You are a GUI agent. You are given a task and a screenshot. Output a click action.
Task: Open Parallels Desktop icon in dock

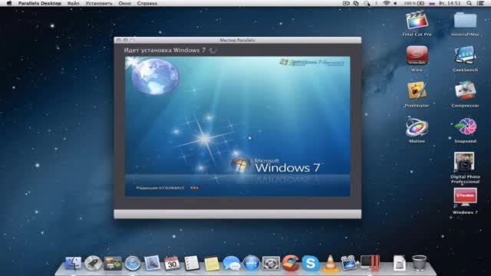click(370, 263)
